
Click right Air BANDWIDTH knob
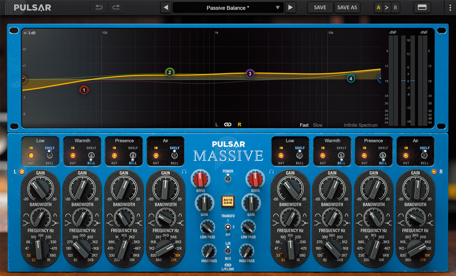click(415, 218)
